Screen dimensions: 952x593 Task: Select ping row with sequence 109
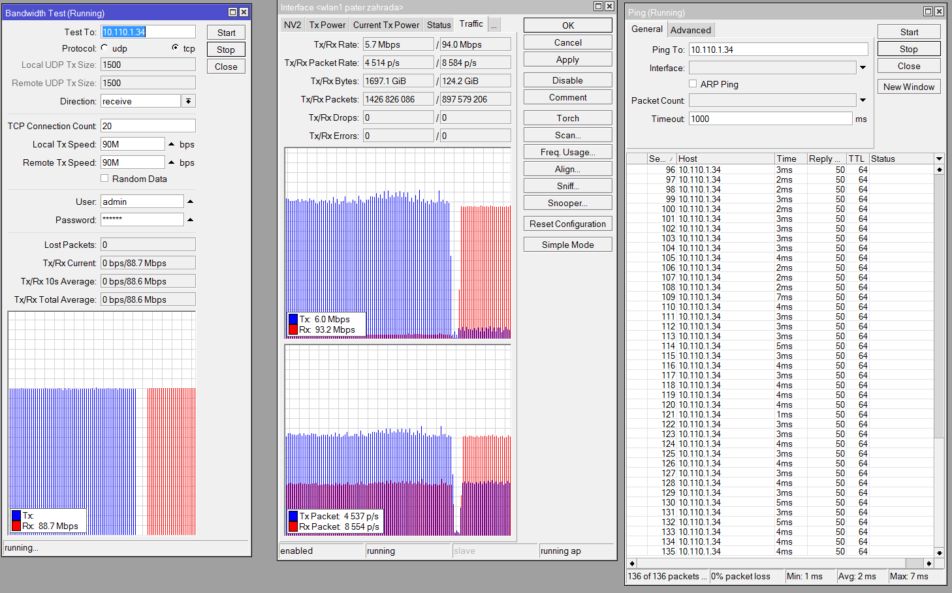(780, 297)
